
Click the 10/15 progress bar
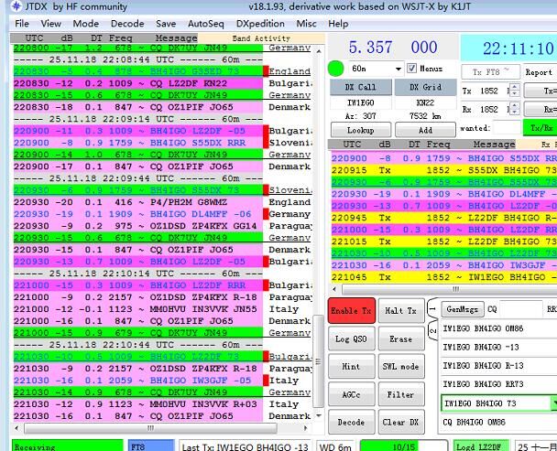click(x=404, y=446)
